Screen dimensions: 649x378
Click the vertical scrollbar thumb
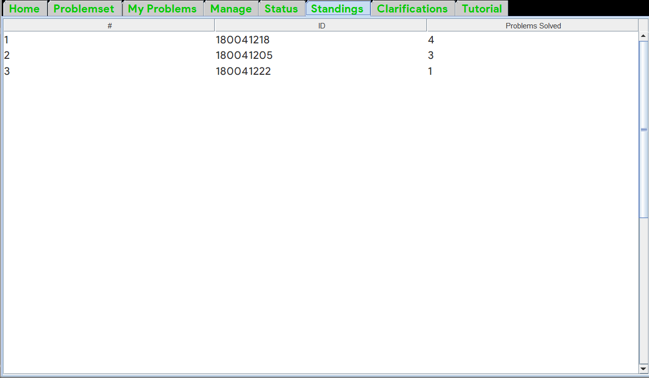click(644, 129)
